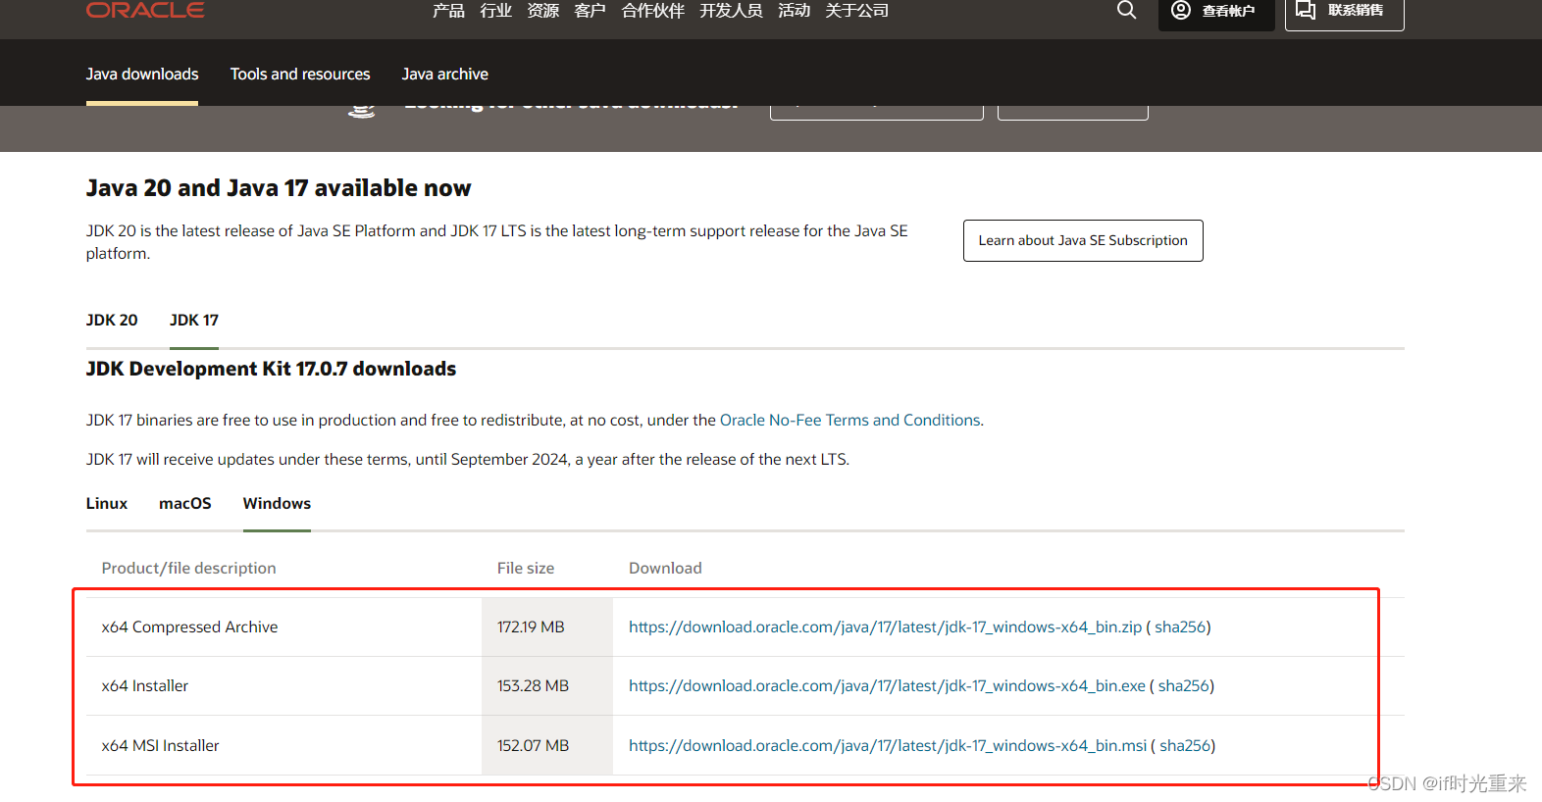Open sha256 link for the exe installer
The image size is (1542, 802).
[x=1183, y=686]
